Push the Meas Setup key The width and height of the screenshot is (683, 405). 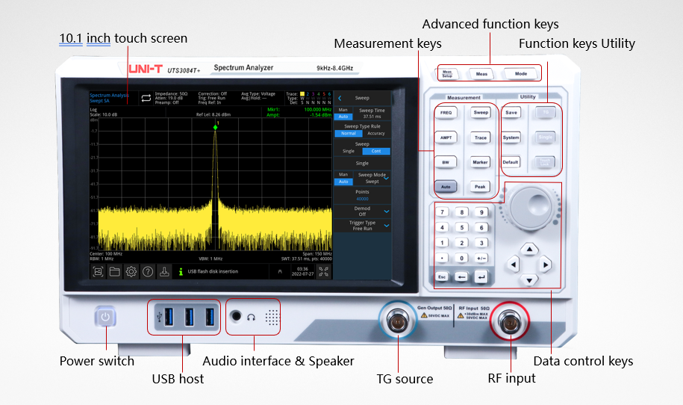click(447, 74)
